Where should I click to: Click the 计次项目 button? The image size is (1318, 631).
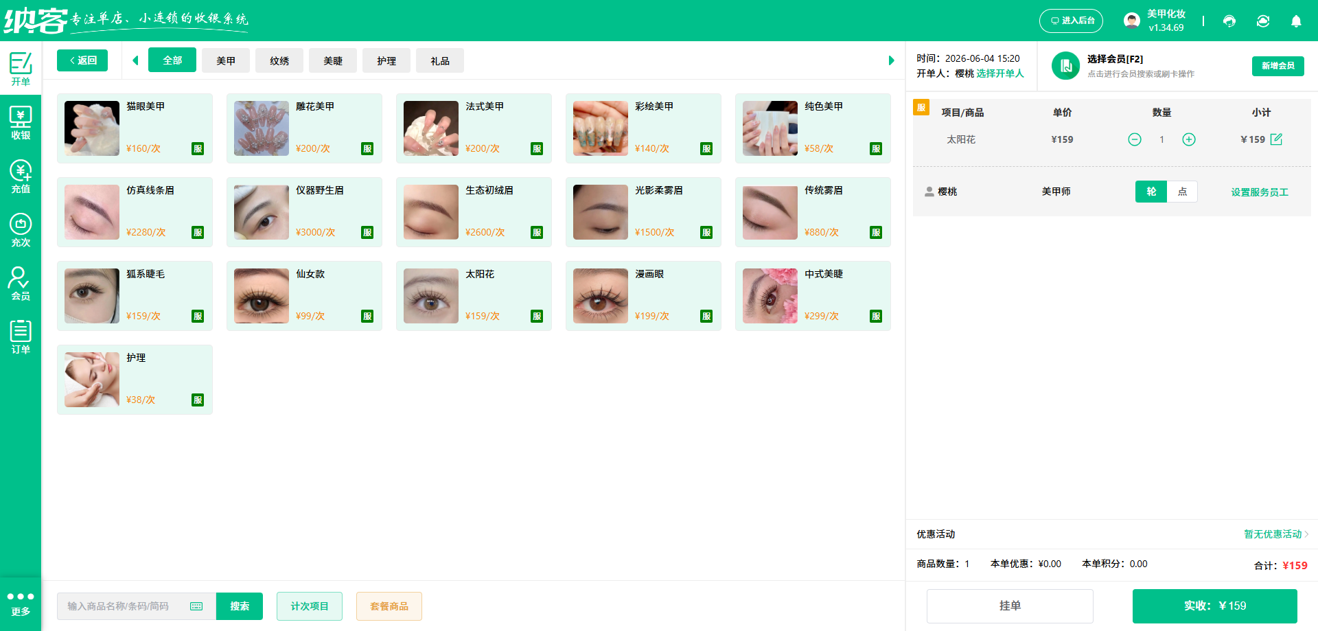pos(310,606)
